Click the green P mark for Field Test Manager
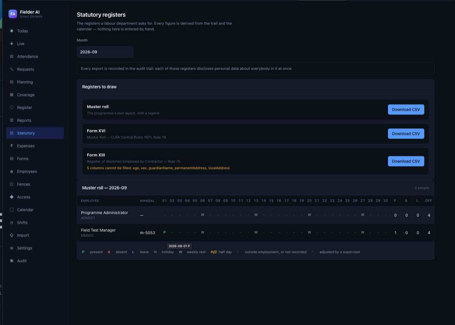 coord(165,232)
